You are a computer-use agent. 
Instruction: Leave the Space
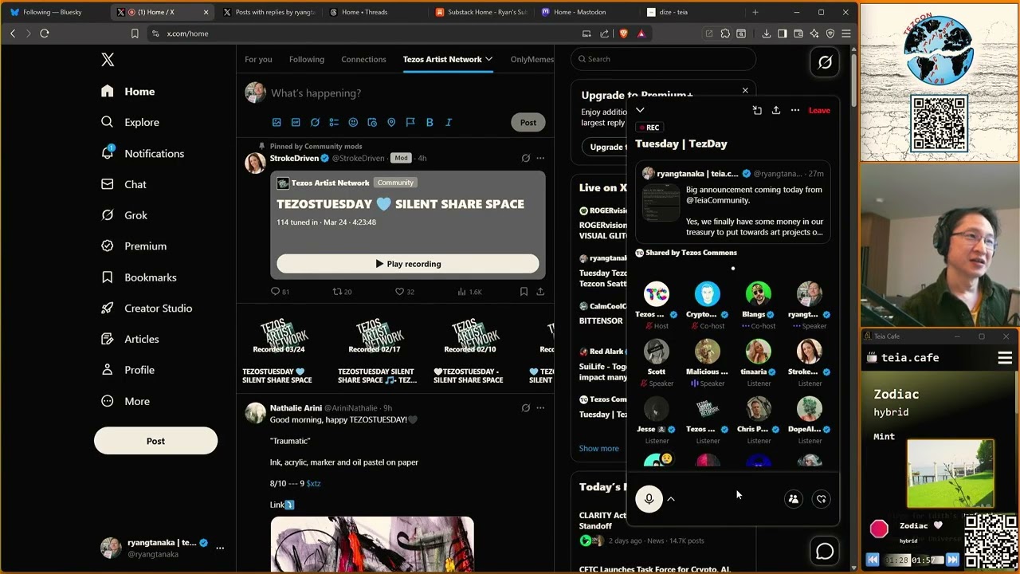[819, 110]
